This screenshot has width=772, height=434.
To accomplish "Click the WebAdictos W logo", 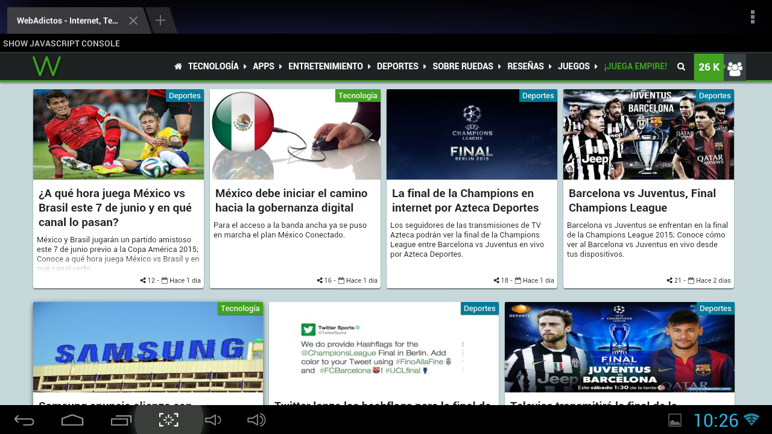I will 47,66.
